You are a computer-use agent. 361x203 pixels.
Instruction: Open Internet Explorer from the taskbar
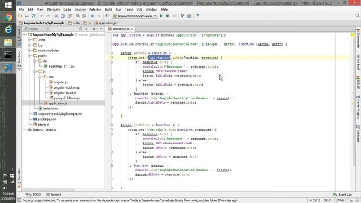[8, 30]
